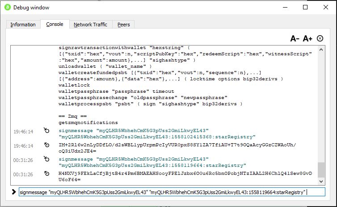Close the Debug window
The height and width of the screenshot is (207, 337).
(326, 7)
